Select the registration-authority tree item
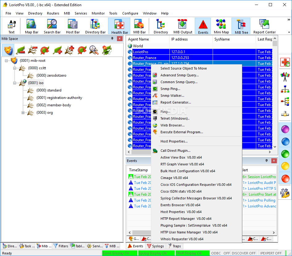 pos(59,98)
